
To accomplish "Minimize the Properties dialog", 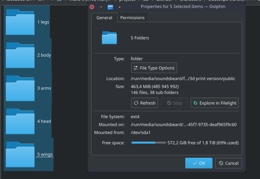I will [101, 7].
